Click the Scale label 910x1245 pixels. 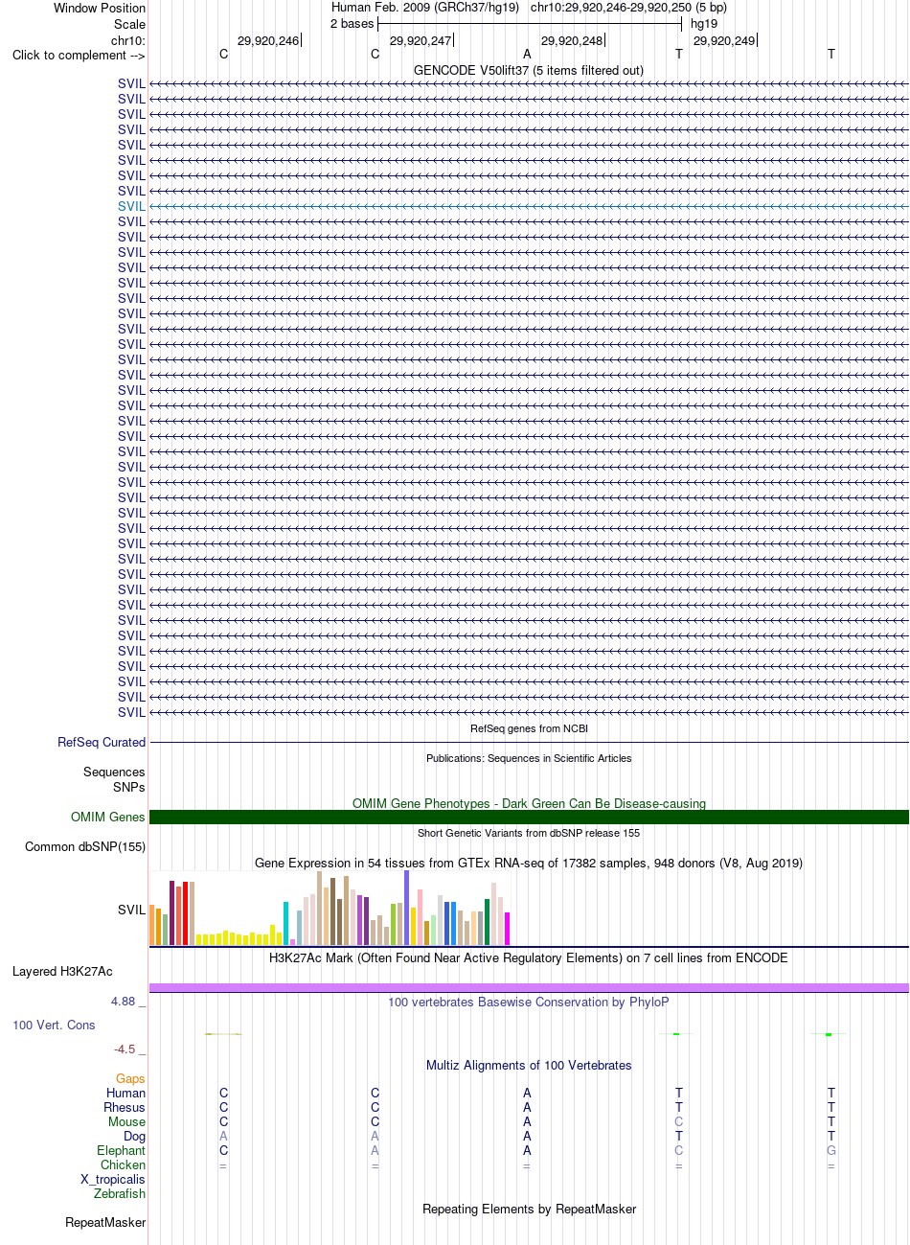[x=129, y=24]
